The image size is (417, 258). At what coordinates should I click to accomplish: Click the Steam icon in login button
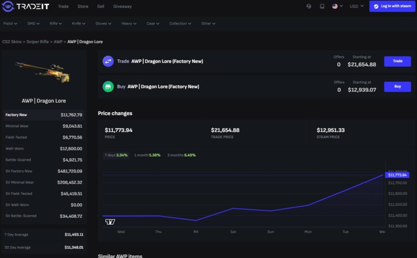pyautogui.click(x=376, y=6)
